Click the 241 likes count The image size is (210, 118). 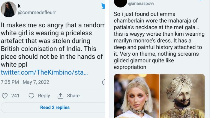pyautogui.click(x=15, y=96)
